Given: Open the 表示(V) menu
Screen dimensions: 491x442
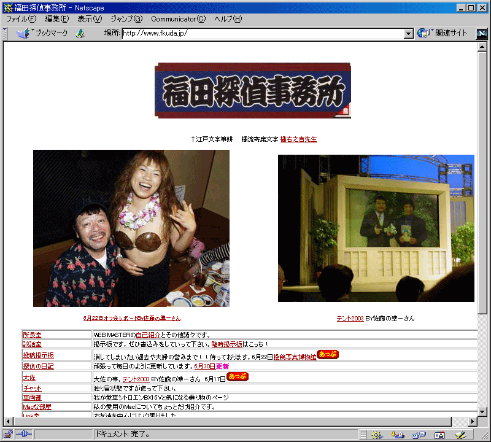Looking at the screenshot, I should (x=90, y=19).
